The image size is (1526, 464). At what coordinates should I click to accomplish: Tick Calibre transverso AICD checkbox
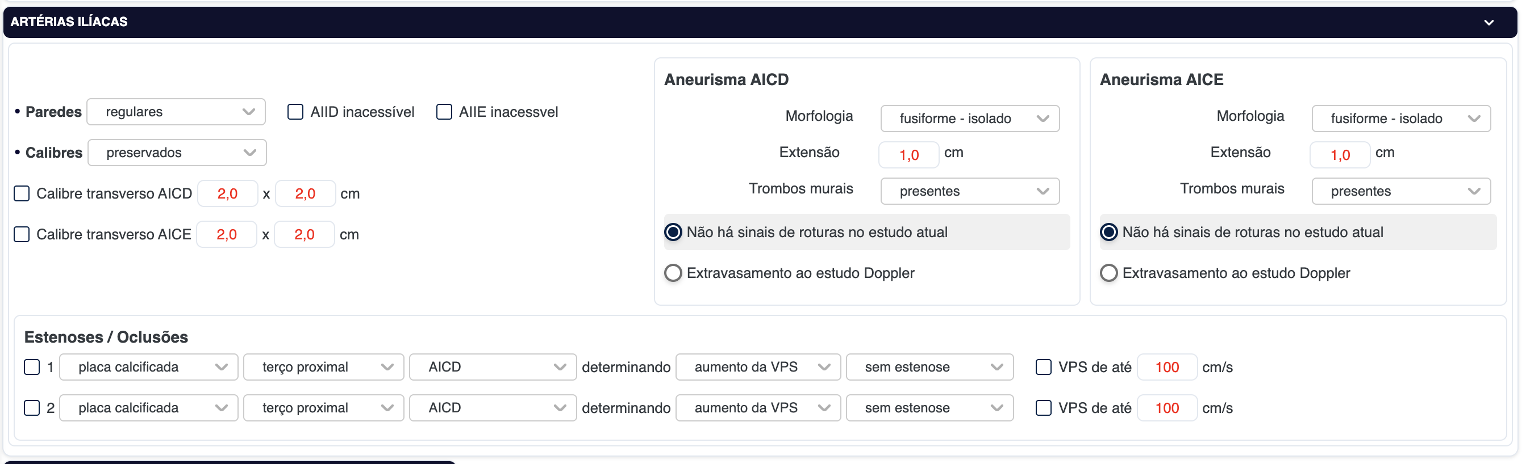(22, 193)
